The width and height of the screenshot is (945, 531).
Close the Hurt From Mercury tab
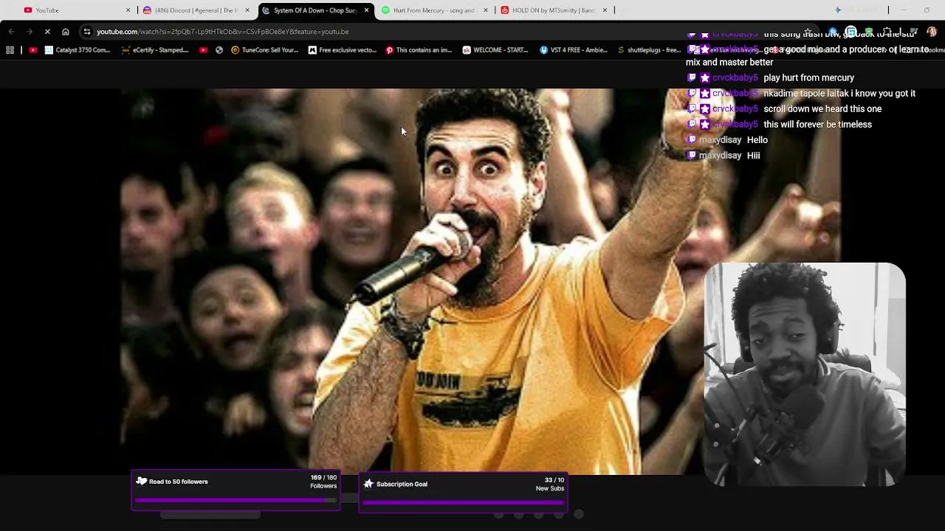pos(485,10)
